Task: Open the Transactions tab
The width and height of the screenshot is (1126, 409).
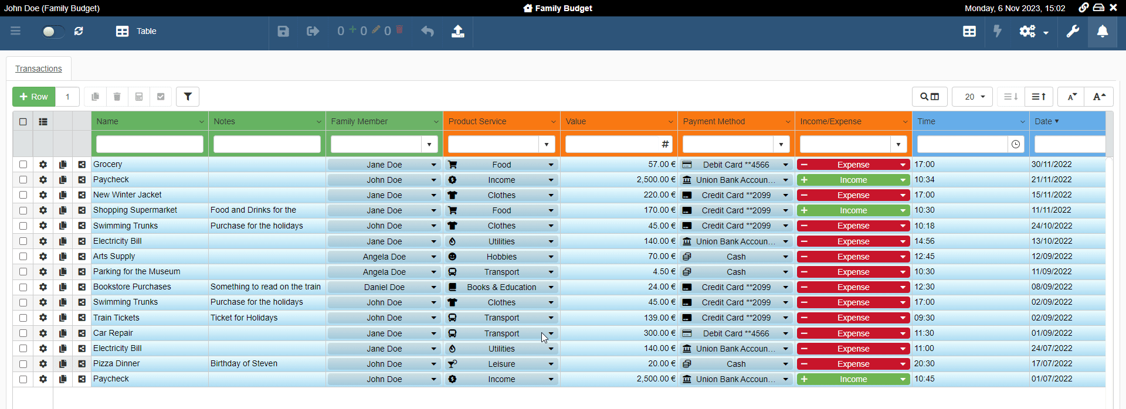Action: [39, 69]
